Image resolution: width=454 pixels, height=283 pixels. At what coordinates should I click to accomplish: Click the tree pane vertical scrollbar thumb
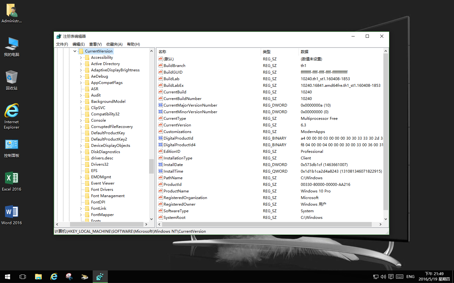151,166
